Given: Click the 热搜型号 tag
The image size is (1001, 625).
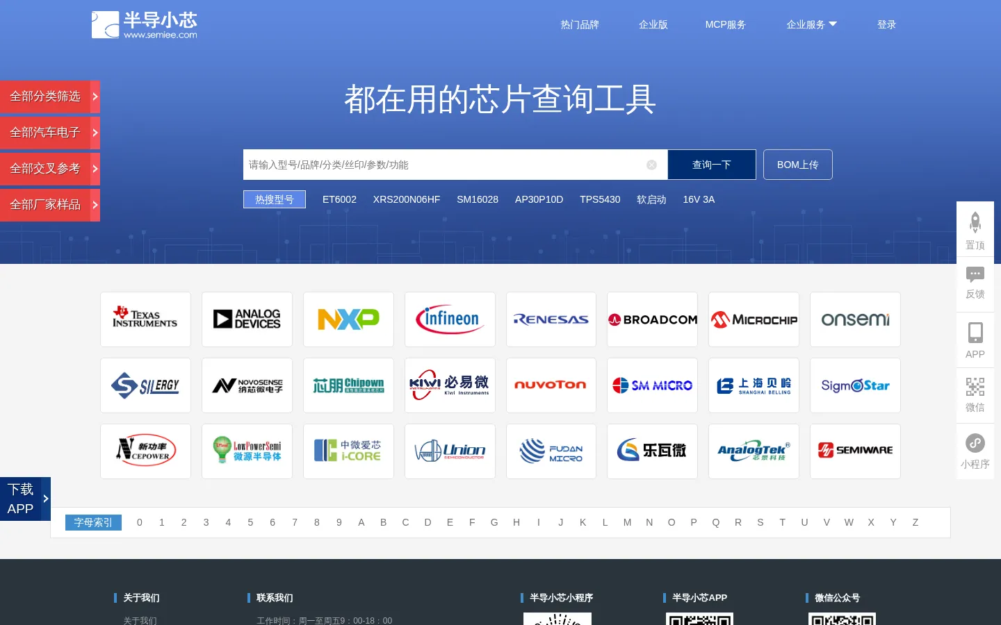Looking at the screenshot, I should pyautogui.click(x=275, y=199).
